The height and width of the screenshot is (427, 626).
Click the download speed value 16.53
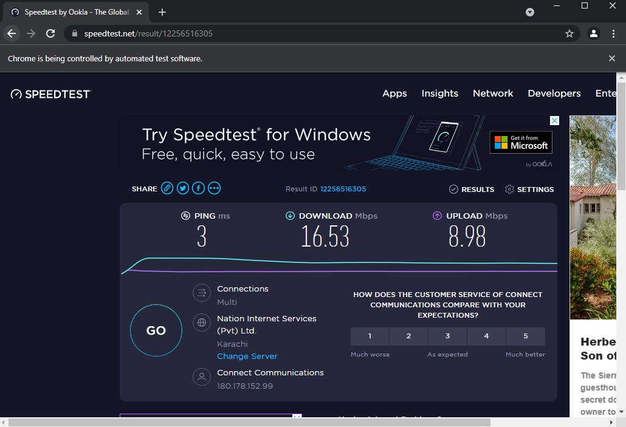point(325,236)
